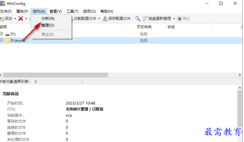Click the horizontal scrollbar left arrow
This screenshot has height=142, width=244.
[x=1, y=75]
